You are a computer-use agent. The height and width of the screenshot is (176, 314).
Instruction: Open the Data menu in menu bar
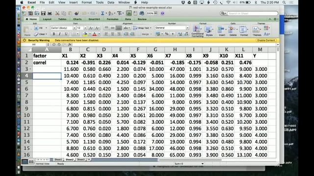(x=111, y=2)
